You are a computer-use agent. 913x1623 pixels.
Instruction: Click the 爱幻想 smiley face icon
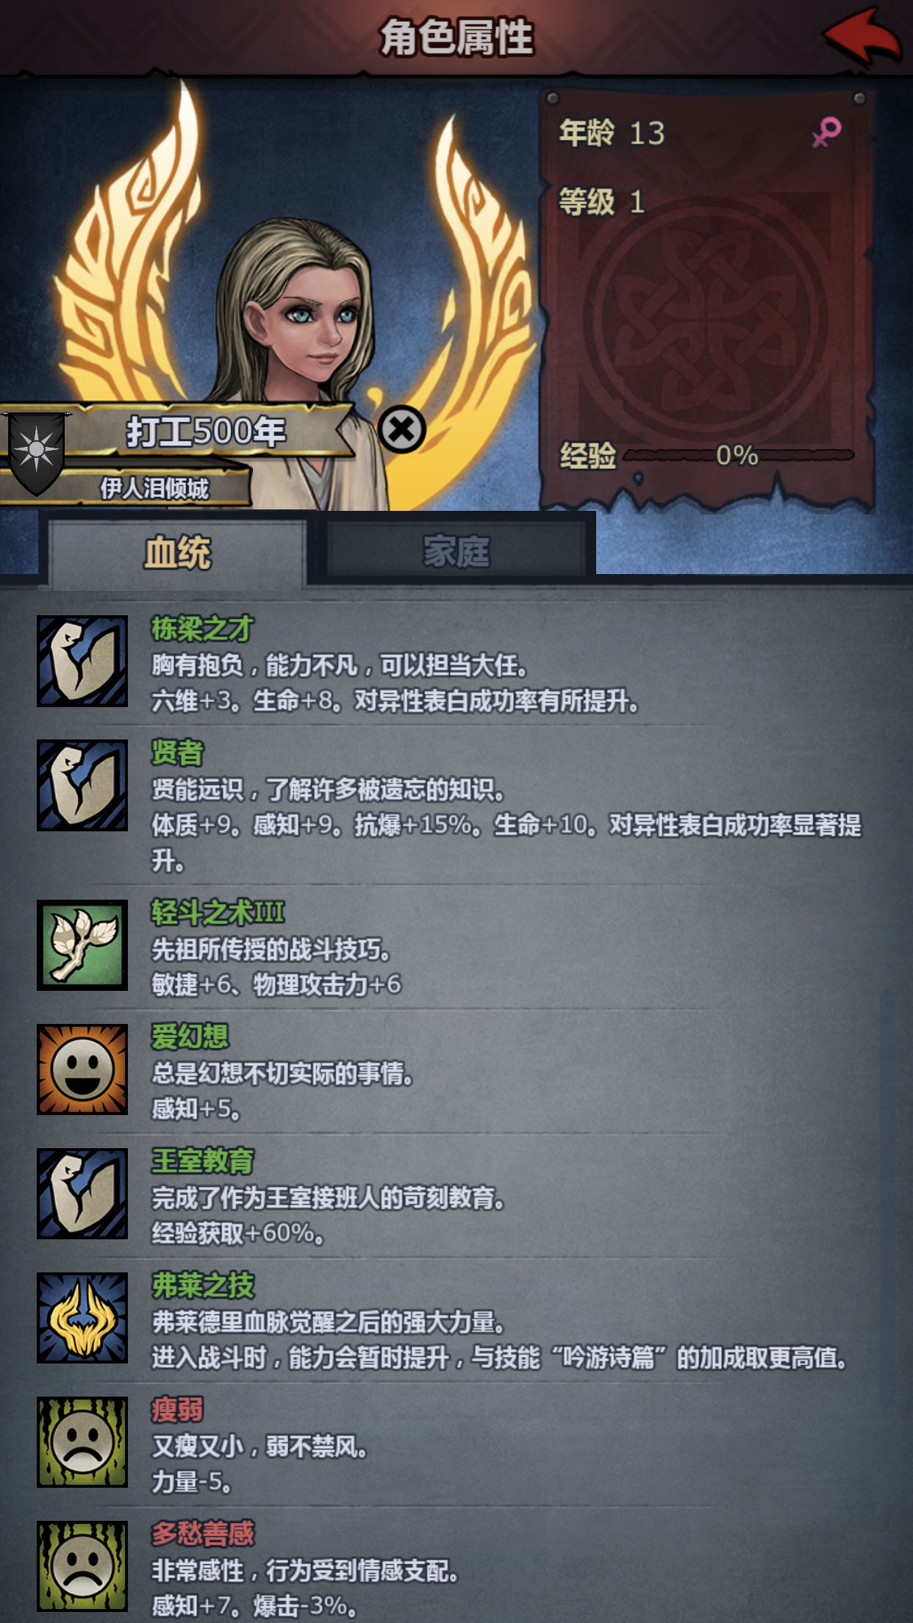(82, 1069)
